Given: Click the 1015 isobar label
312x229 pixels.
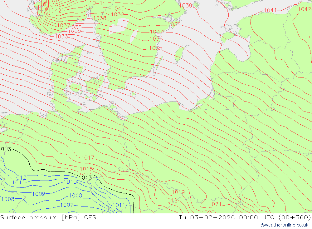Looking at the screenshot, I should [x=86, y=169].
